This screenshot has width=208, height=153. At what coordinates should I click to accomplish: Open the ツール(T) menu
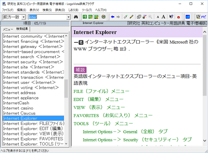point(87,10)
